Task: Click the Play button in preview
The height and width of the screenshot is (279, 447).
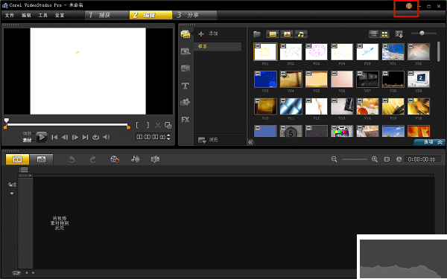Action: 42,137
